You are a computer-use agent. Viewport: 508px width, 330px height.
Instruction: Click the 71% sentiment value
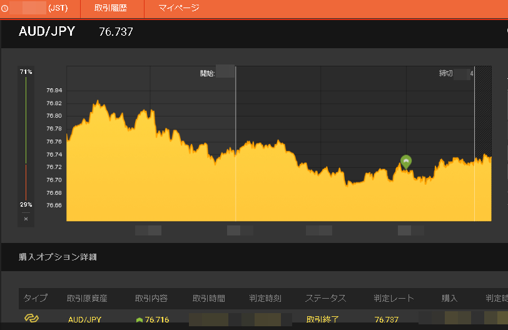pos(26,71)
